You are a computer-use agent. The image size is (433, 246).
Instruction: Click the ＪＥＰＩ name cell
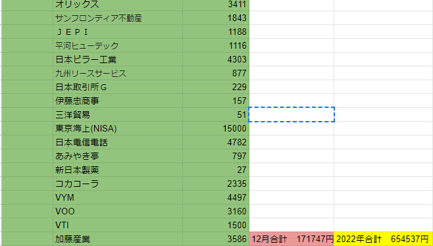(118, 32)
